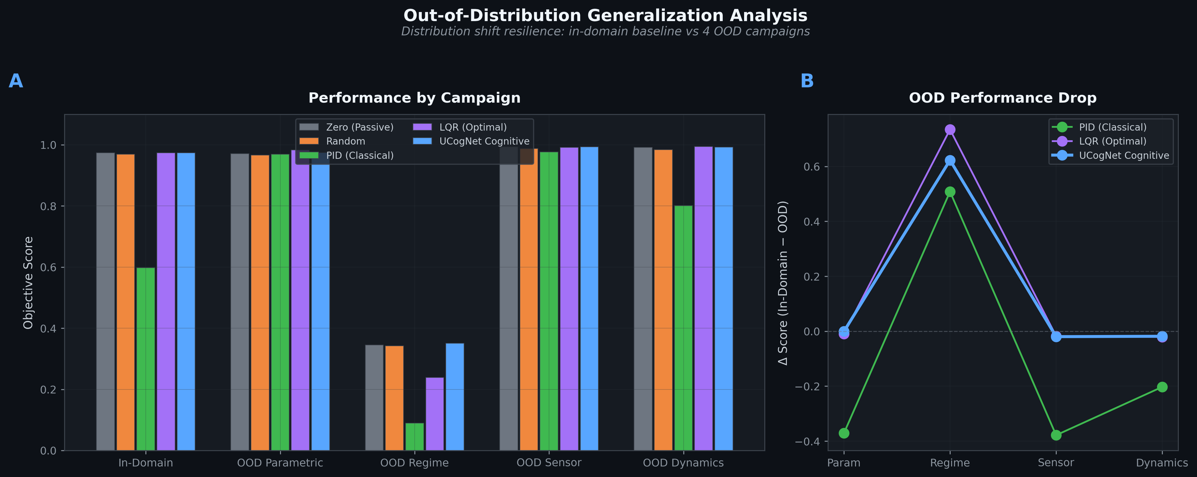Click the panel letter 'B'
Viewport: 1197px width, 477px height.
pyautogui.click(x=807, y=81)
